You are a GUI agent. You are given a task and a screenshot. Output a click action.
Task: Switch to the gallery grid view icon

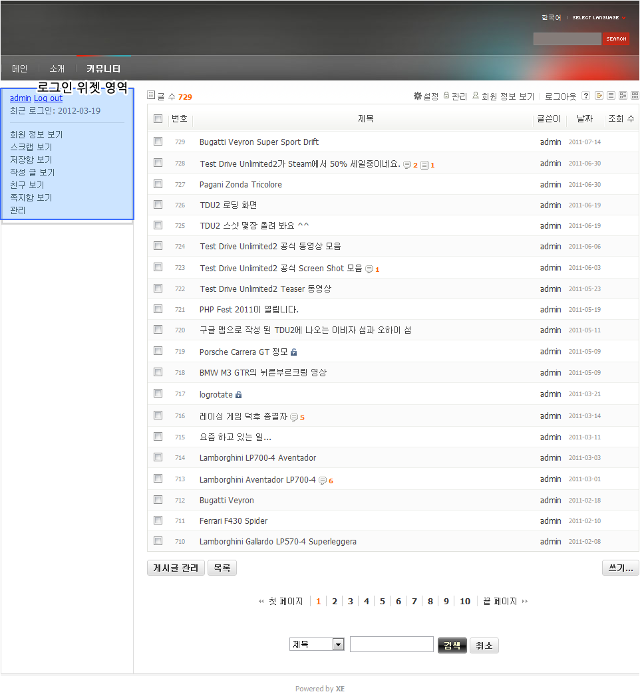pyautogui.click(x=635, y=96)
